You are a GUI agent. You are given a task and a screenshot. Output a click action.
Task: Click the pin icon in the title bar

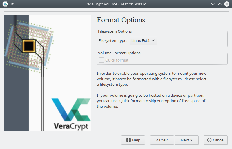12,4
